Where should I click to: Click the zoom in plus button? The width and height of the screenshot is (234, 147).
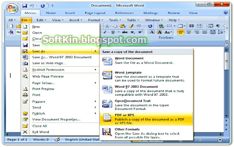[x=220, y=140]
